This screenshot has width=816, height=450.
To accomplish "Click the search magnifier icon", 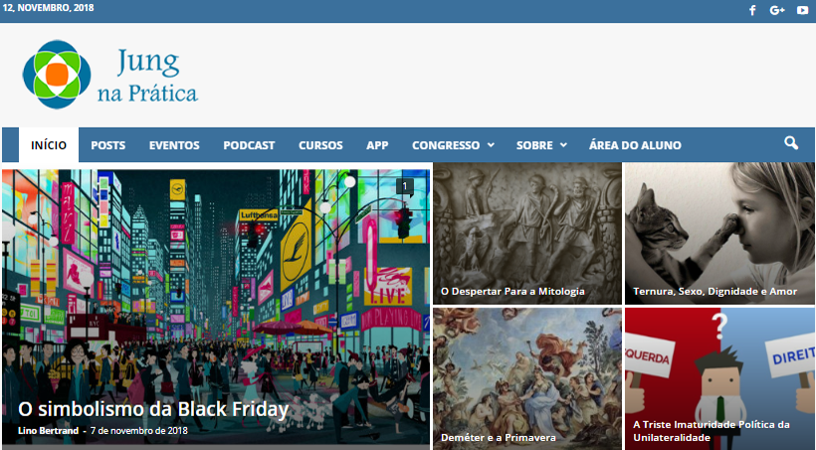I will coord(791,142).
